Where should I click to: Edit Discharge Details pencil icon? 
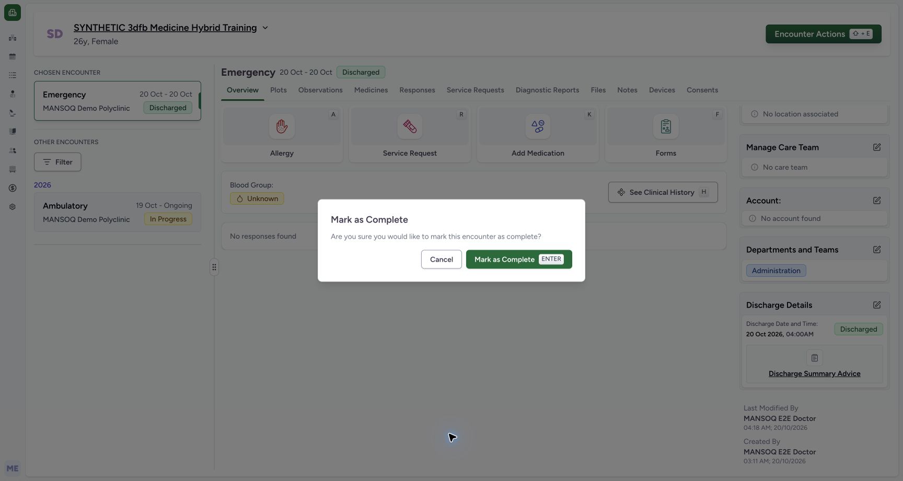(877, 305)
